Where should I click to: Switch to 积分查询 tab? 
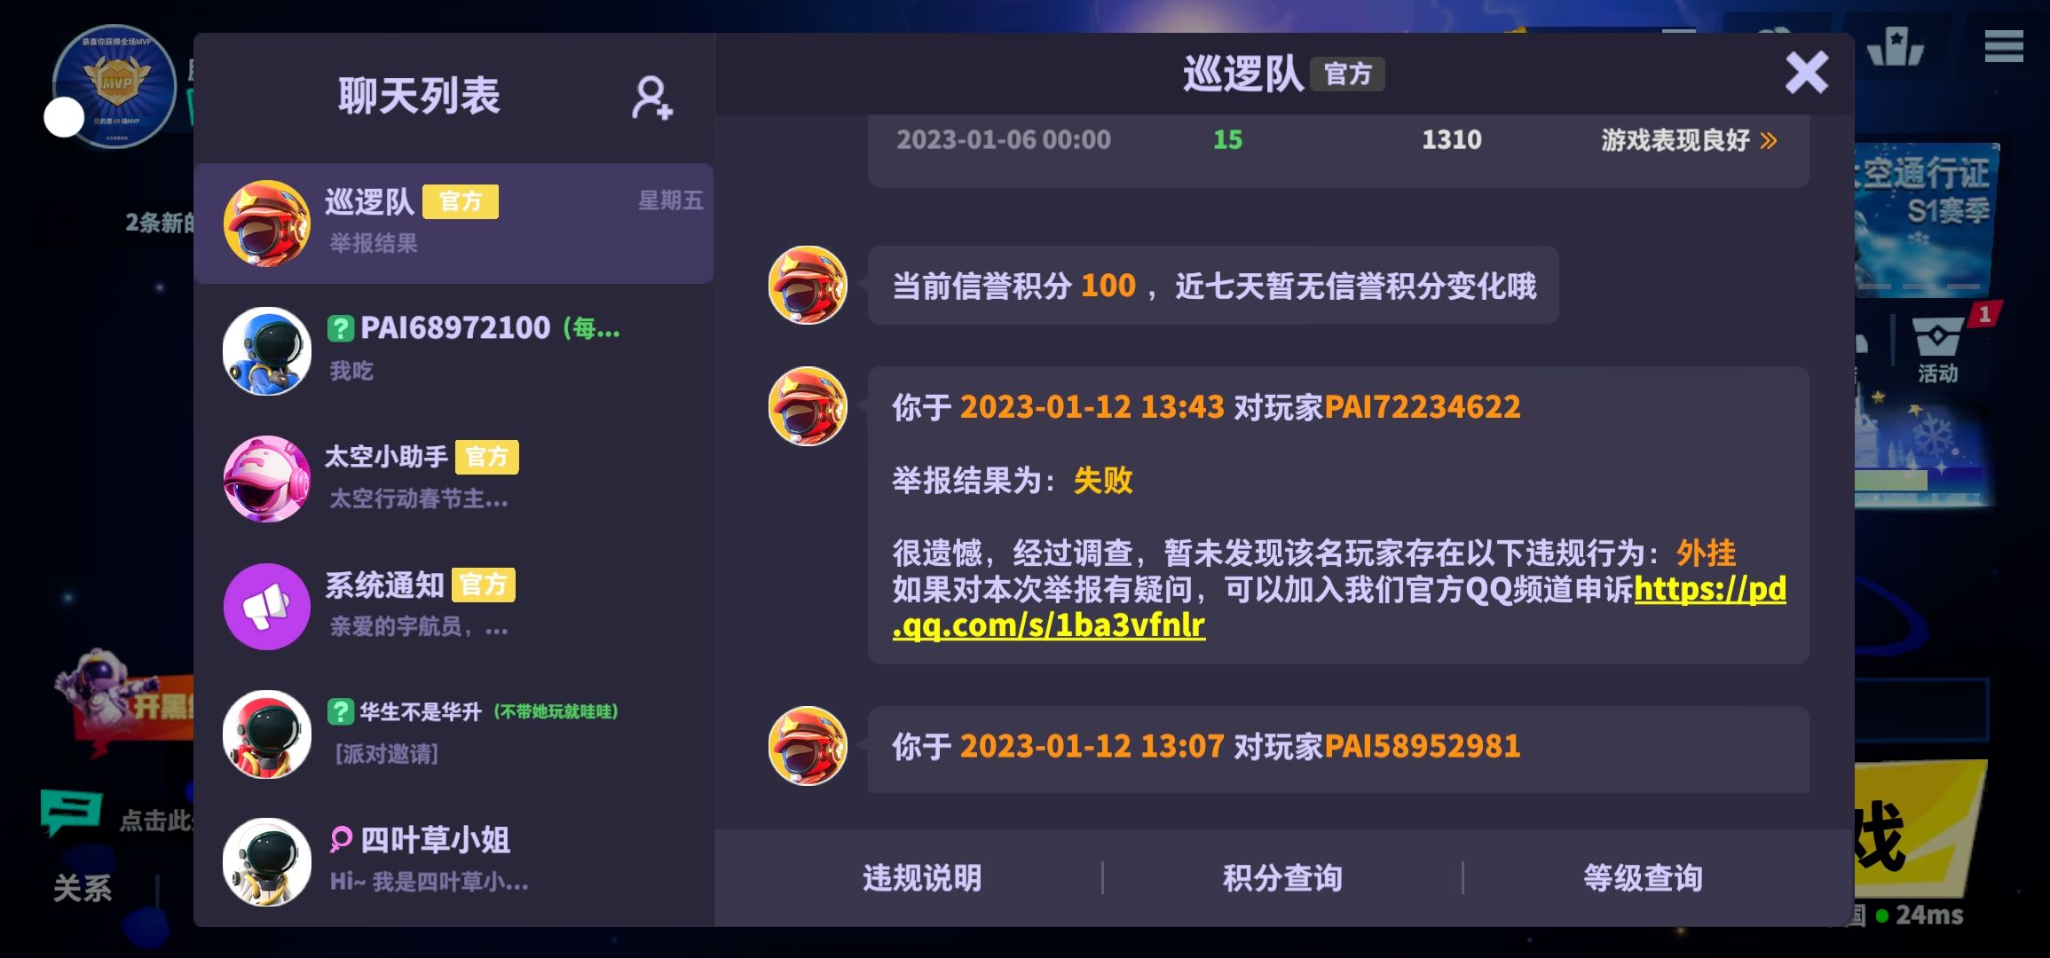1282,878
